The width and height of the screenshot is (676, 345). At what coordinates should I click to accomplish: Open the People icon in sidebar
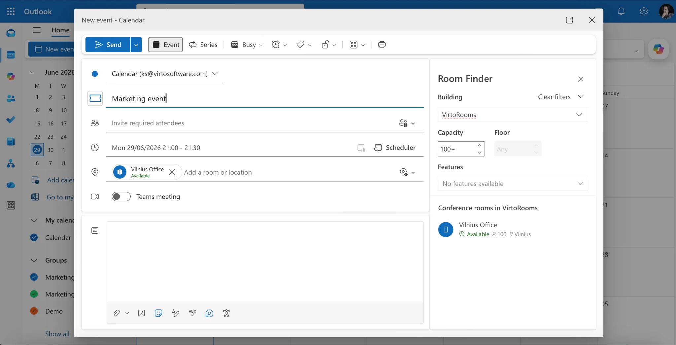click(x=11, y=98)
